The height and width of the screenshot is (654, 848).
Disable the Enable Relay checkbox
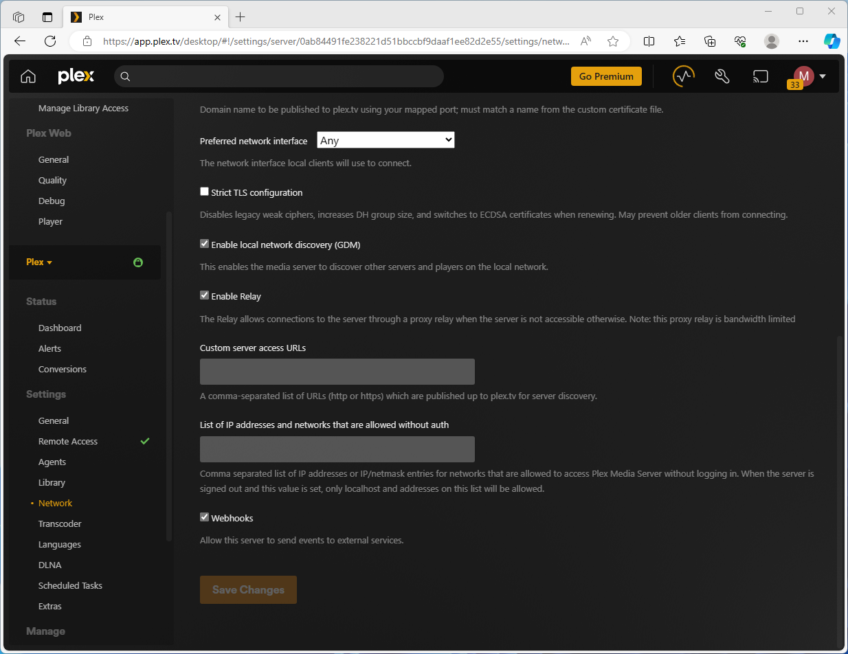click(x=204, y=295)
